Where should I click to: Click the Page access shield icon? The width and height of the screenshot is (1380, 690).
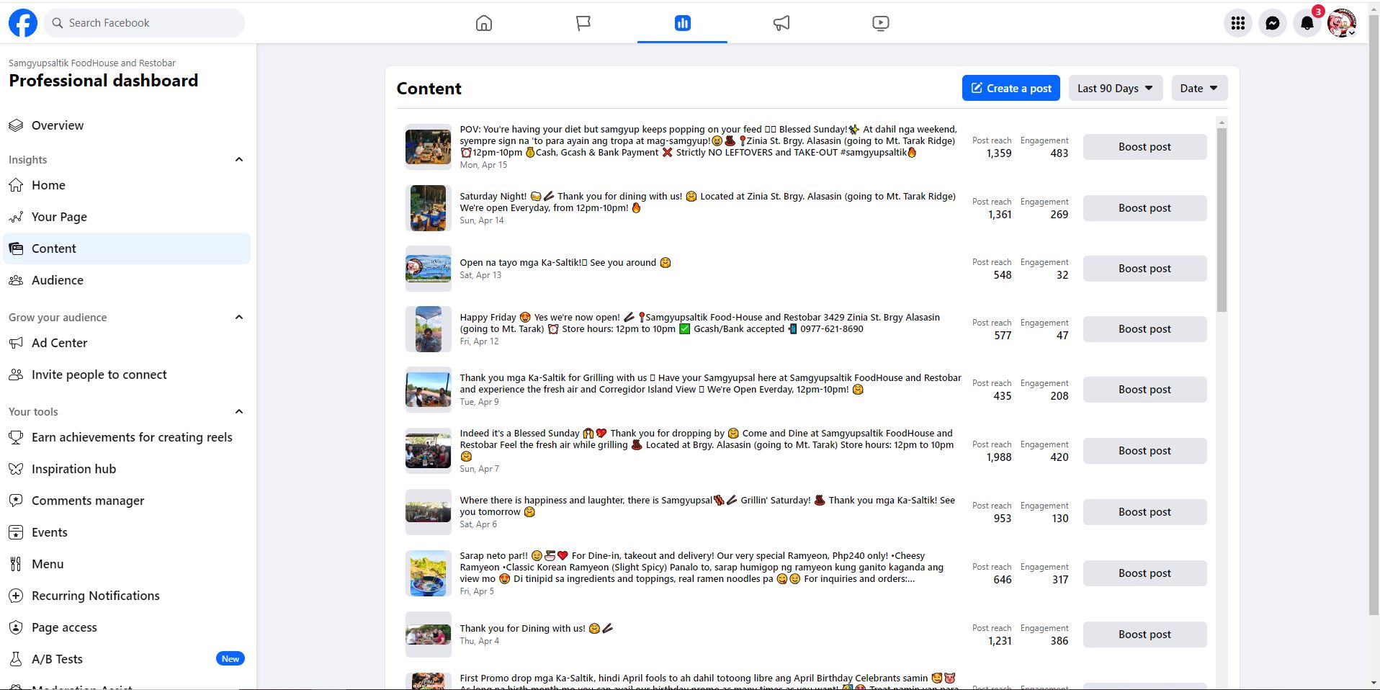[x=16, y=627]
